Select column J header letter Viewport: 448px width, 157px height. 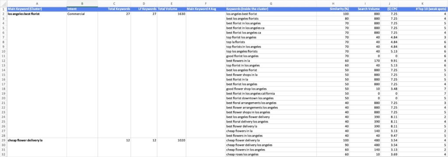[x=389, y=3]
